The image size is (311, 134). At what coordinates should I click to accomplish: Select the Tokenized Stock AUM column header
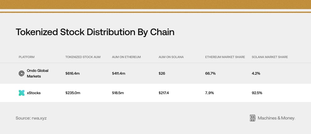(x=83, y=57)
